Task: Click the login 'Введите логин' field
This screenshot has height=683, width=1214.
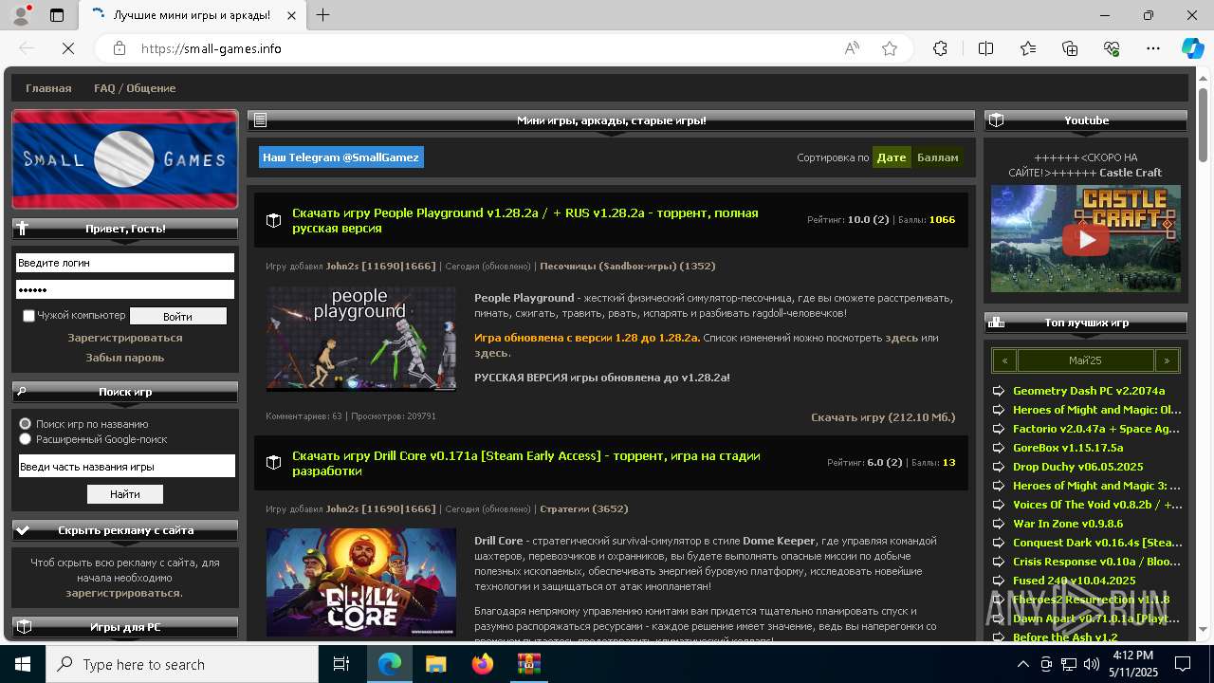Action: point(124,263)
